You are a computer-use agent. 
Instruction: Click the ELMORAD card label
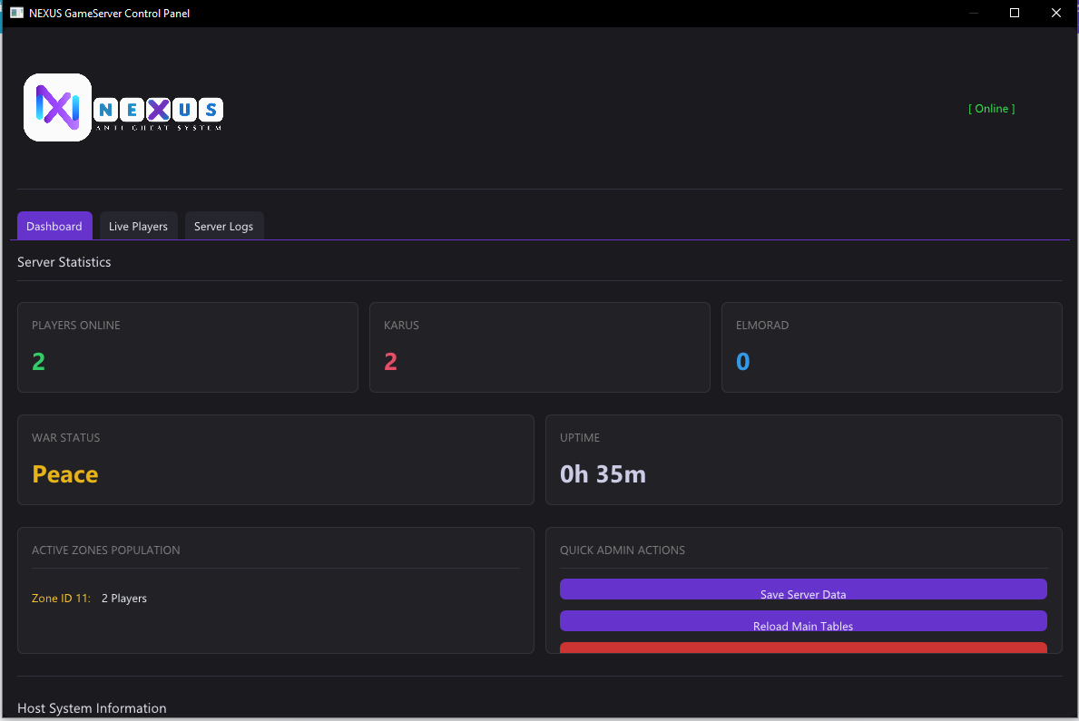point(762,326)
